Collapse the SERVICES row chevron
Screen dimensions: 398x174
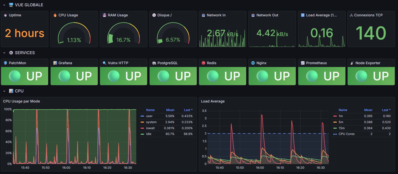pyautogui.click(x=4, y=53)
